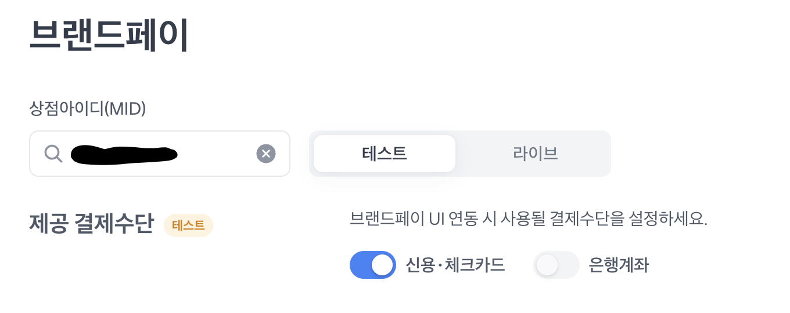
Task: Enable the 은행계좌 payment toggle
Action: tap(556, 265)
